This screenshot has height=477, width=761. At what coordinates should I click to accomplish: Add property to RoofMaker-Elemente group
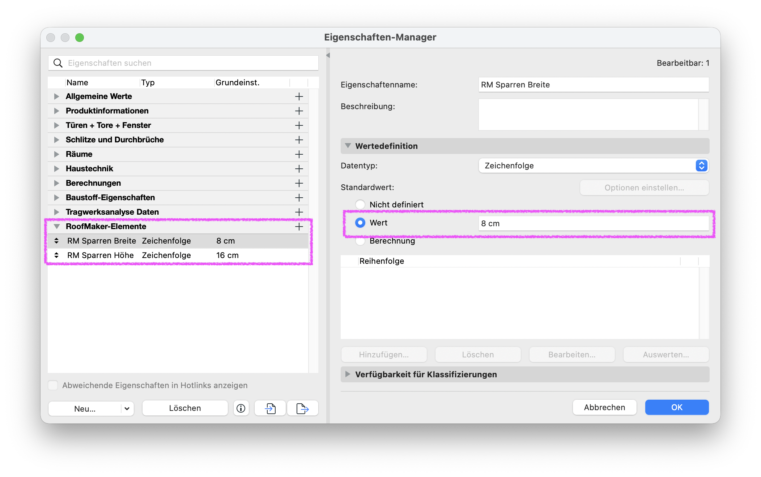point(299,227)
